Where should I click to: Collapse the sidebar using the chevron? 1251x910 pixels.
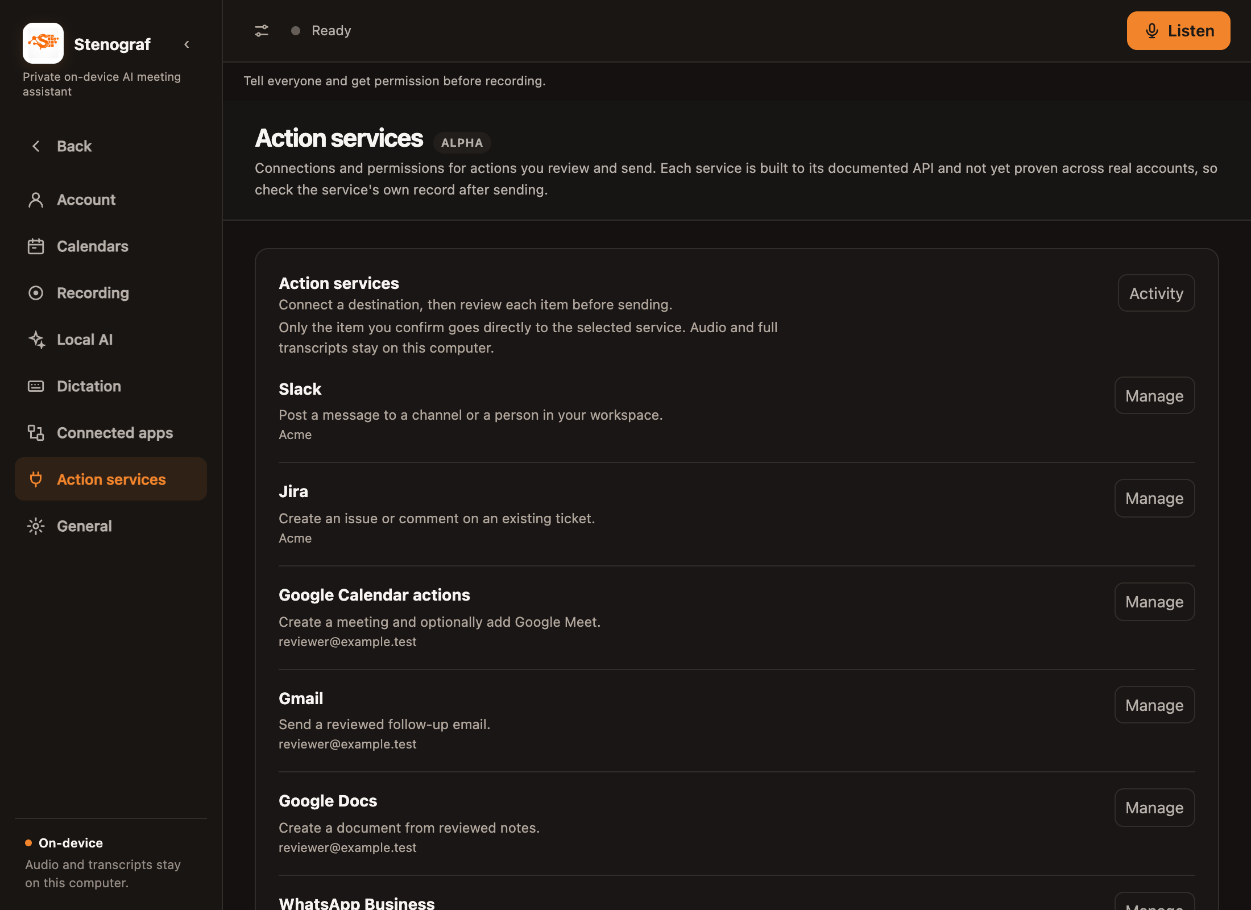(x=187, y=44)
